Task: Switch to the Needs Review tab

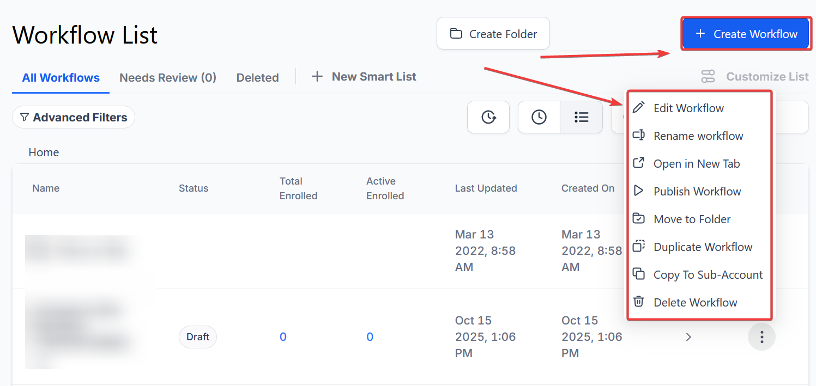Action: coord(168,77)
